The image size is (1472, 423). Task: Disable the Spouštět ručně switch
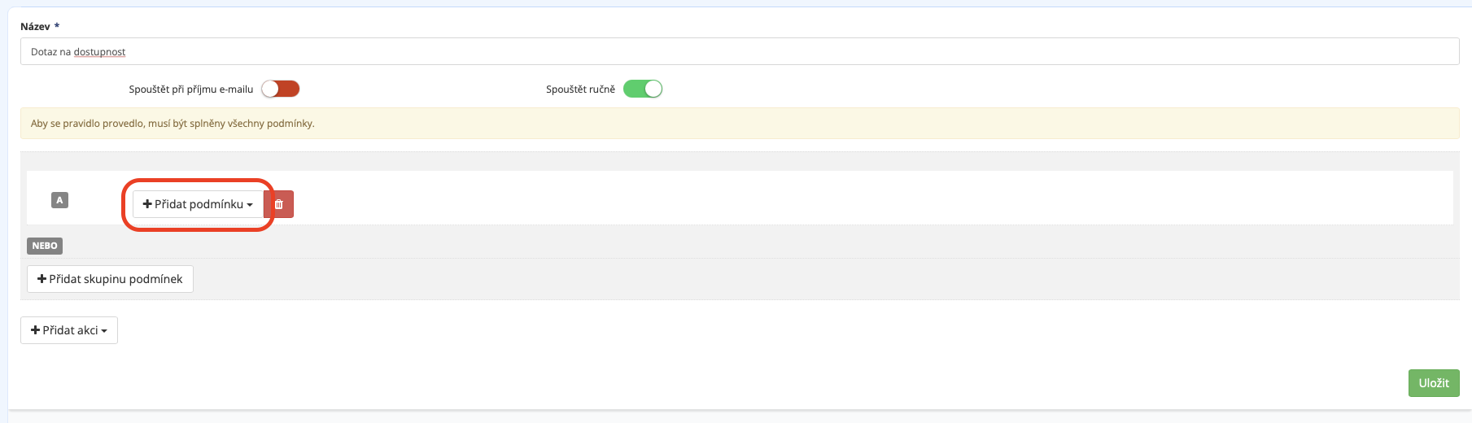coord(643,89)
